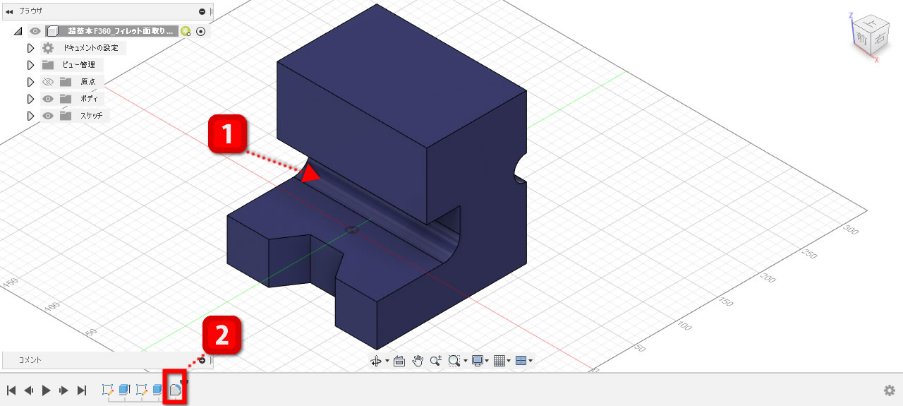Open the Display Settings dropdown arrow
Screen dimensions: 903x406
487,361
